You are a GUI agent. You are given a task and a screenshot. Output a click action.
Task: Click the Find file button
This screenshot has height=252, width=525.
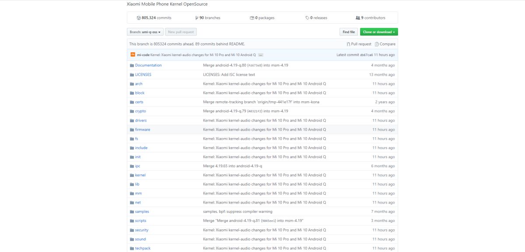(x=349, y=32)
